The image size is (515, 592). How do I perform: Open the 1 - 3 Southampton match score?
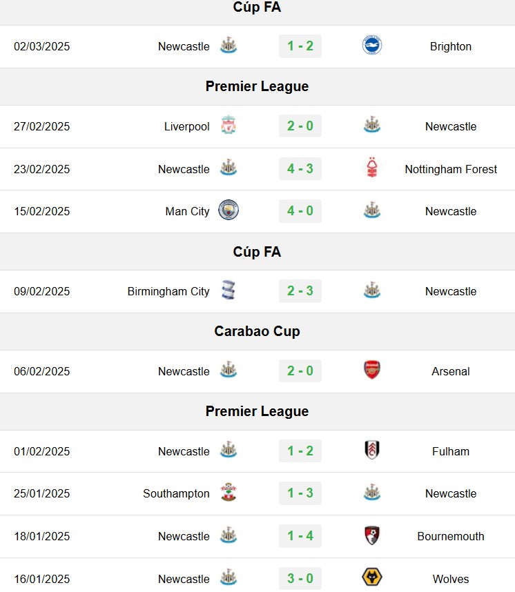[300, 493]
